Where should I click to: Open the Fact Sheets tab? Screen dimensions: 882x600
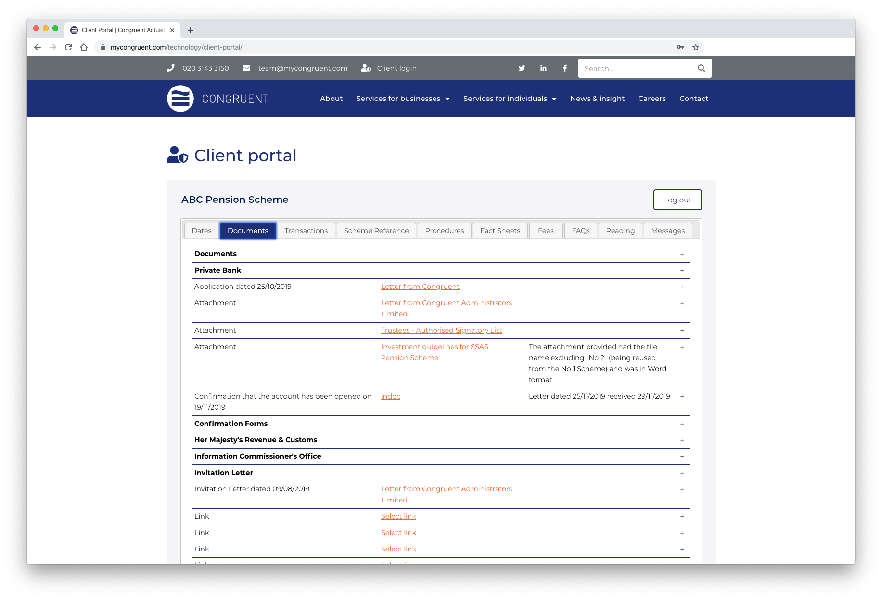pos(500,231)
